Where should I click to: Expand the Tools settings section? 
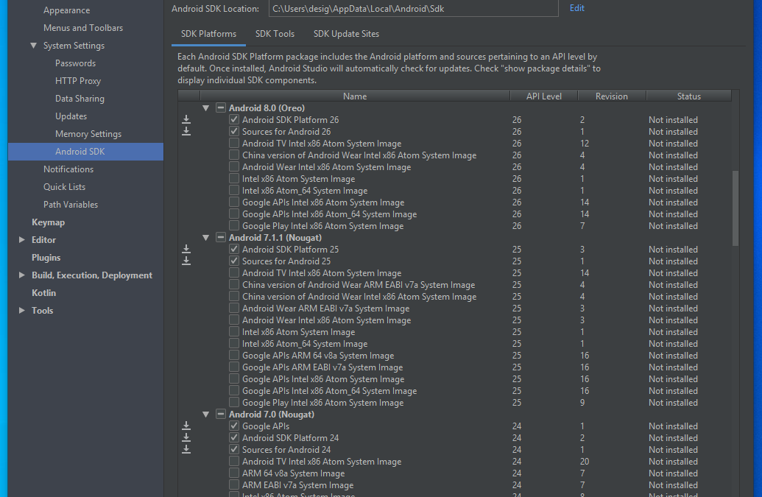pyautogui.click(x=22, y=311)
